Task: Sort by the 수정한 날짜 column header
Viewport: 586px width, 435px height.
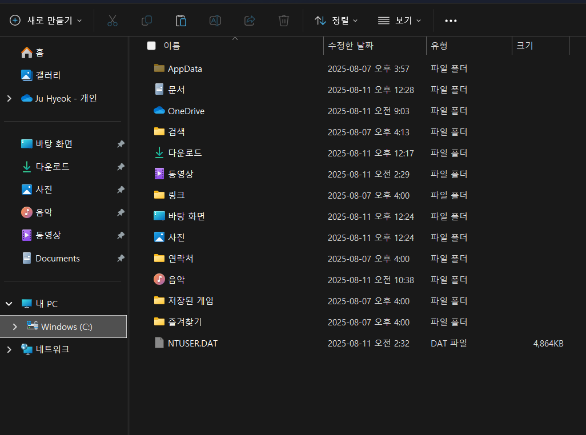Action: pyautogui.click(x=351, y=46)
